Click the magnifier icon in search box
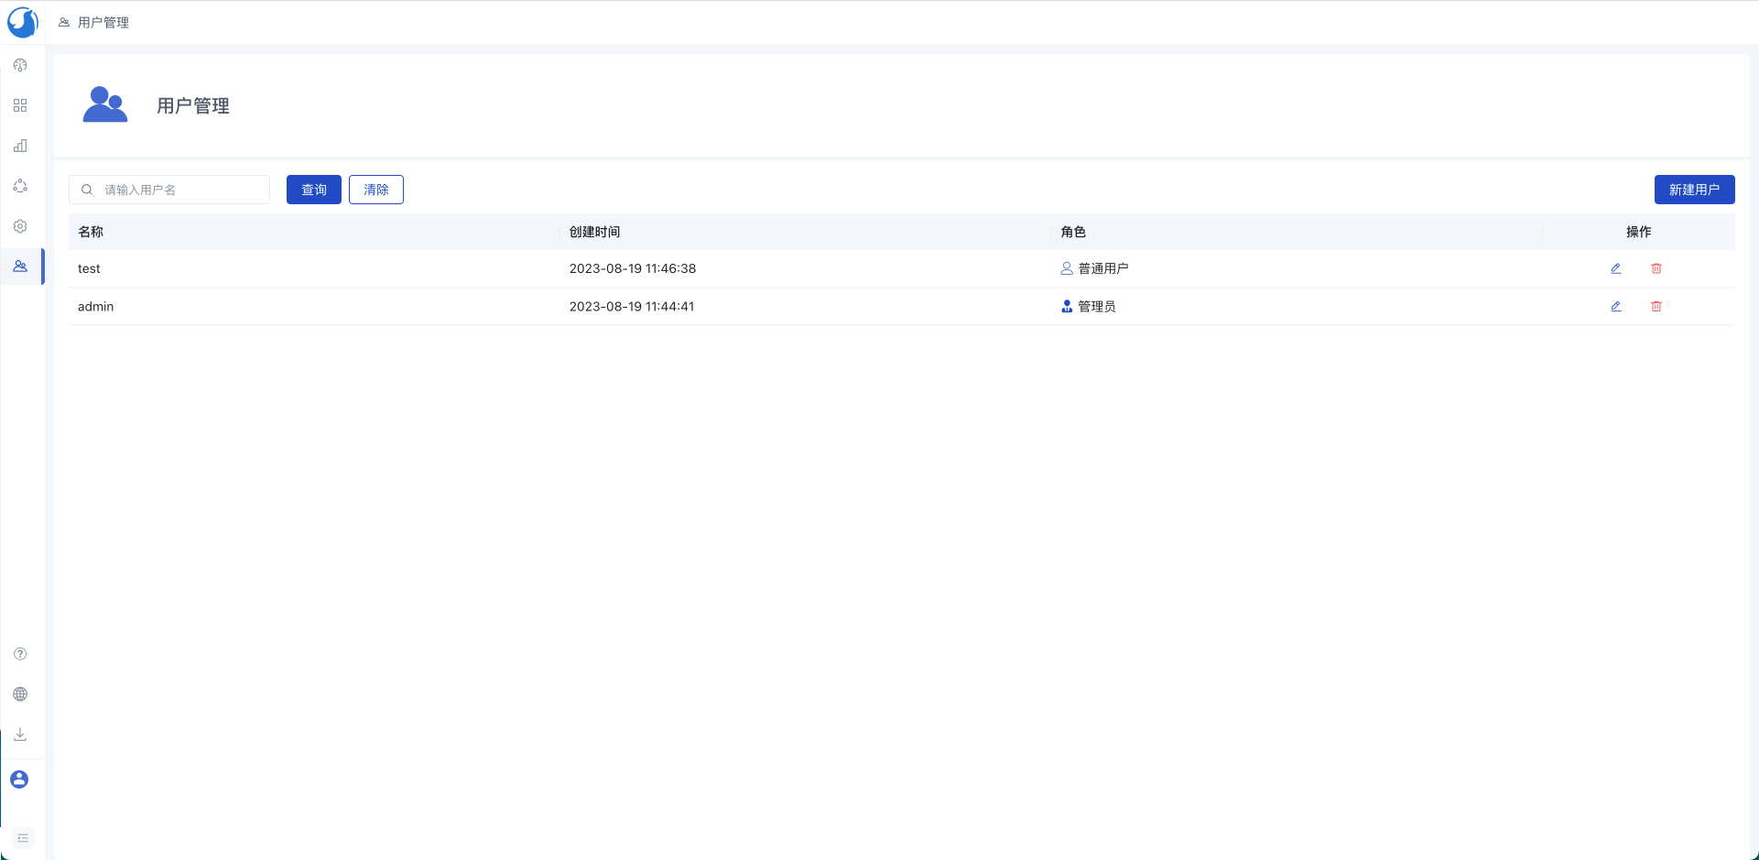Viewport: 1759px width, 860px height. [x=87, y=190]
